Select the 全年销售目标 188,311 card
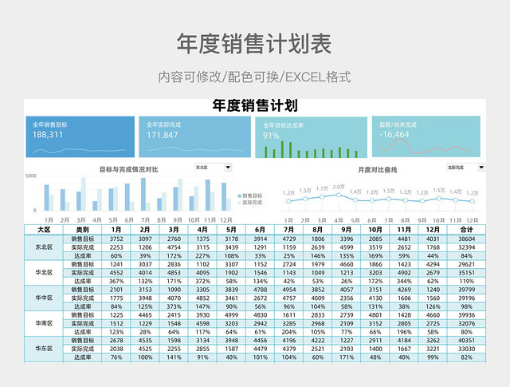This screenshot has height=387, width=510. click(x=80, y=136)
